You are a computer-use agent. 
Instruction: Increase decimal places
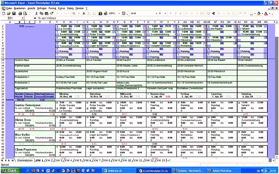[x=229, y=13]
